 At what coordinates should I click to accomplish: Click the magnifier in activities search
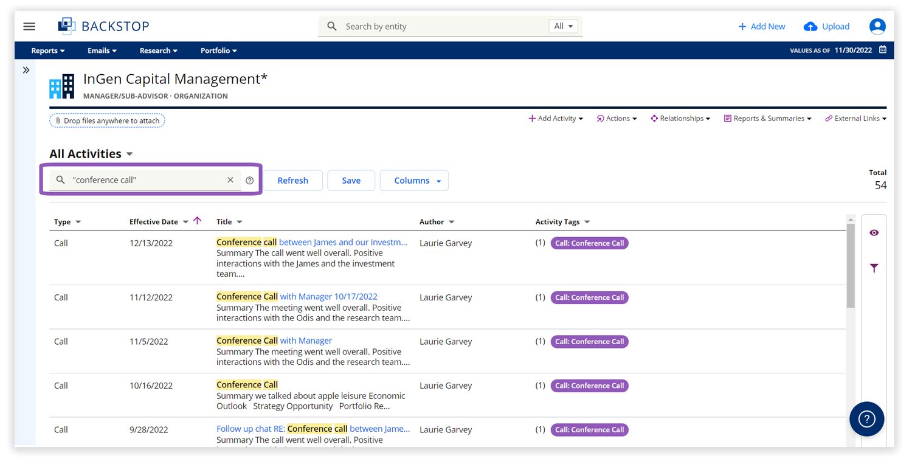click(60, 180)
